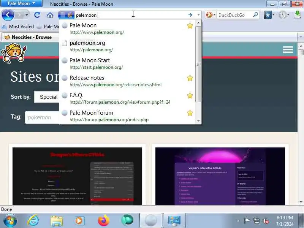Open the Bookmarks star menu button
Image resolution: width=304 pixels, height=228 pixels.
click(x=268, y=15)
